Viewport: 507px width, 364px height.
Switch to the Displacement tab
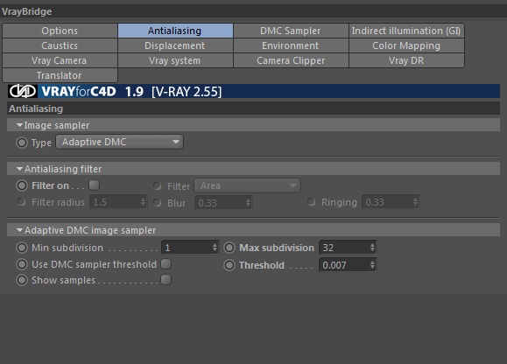pyautogui.click(x=175, y=45)
